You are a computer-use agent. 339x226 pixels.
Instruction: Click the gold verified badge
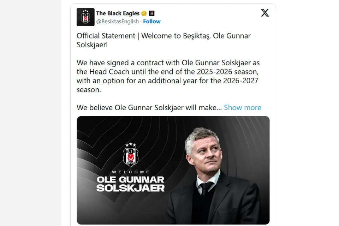click(x=144, y=13)
